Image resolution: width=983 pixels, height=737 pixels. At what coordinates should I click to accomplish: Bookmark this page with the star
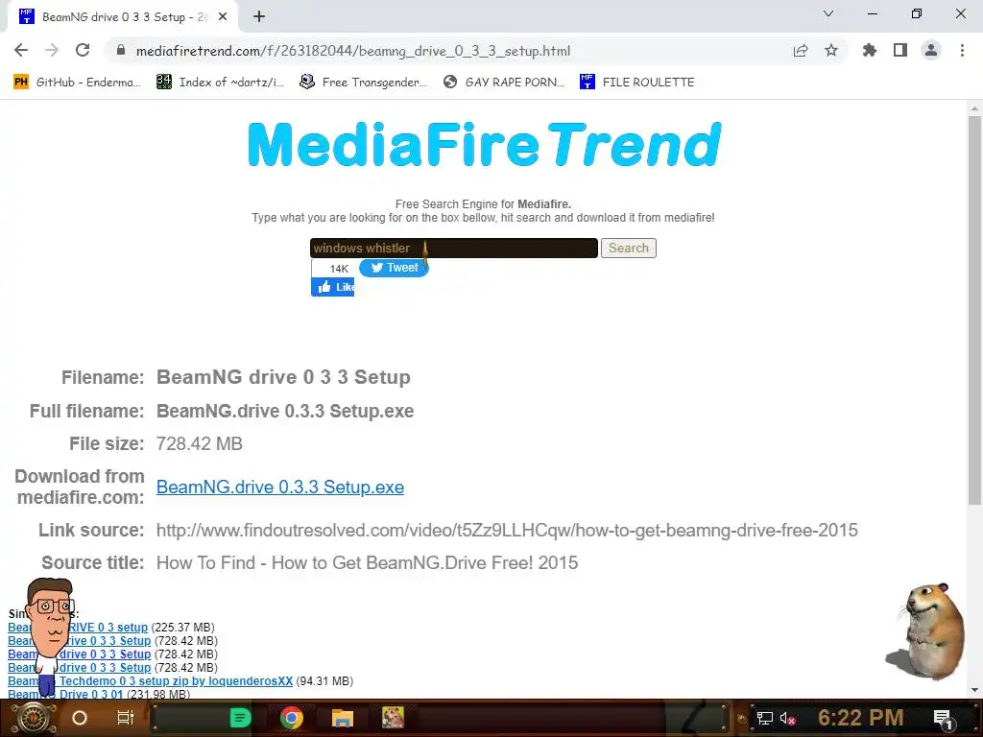(x=830, y=50)
